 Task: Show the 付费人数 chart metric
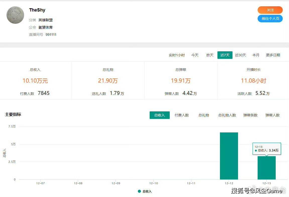point(182,115)
